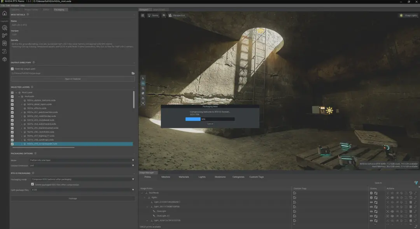Switch to the Meshes tab in Stage Manager
The width and height of the screenshot is (420, 229).
tap(166, 177)
